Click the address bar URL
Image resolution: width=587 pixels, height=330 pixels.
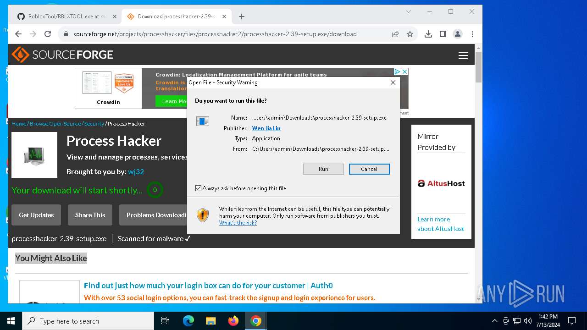(215, 34)
